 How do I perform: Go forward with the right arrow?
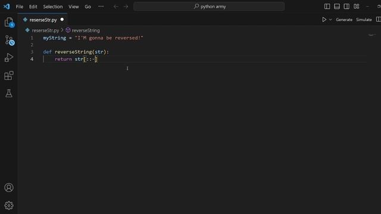(x=126, y=7)
